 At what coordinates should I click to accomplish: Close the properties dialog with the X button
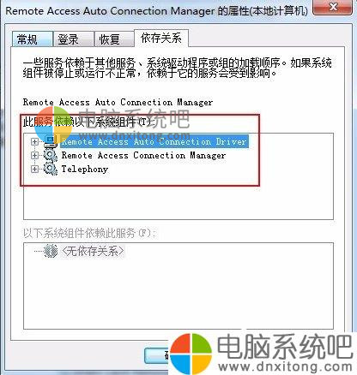333,7
